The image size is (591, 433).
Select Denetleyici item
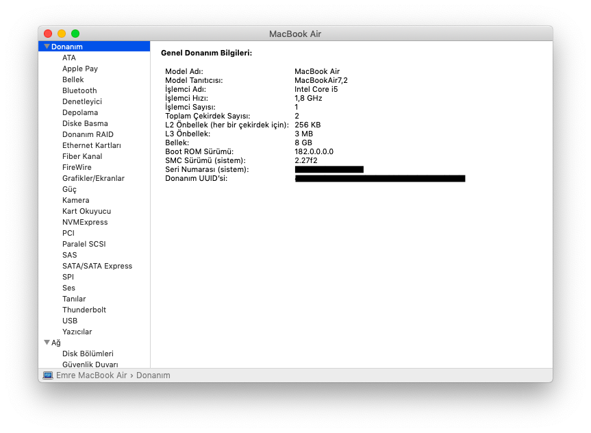coord(82,101)
